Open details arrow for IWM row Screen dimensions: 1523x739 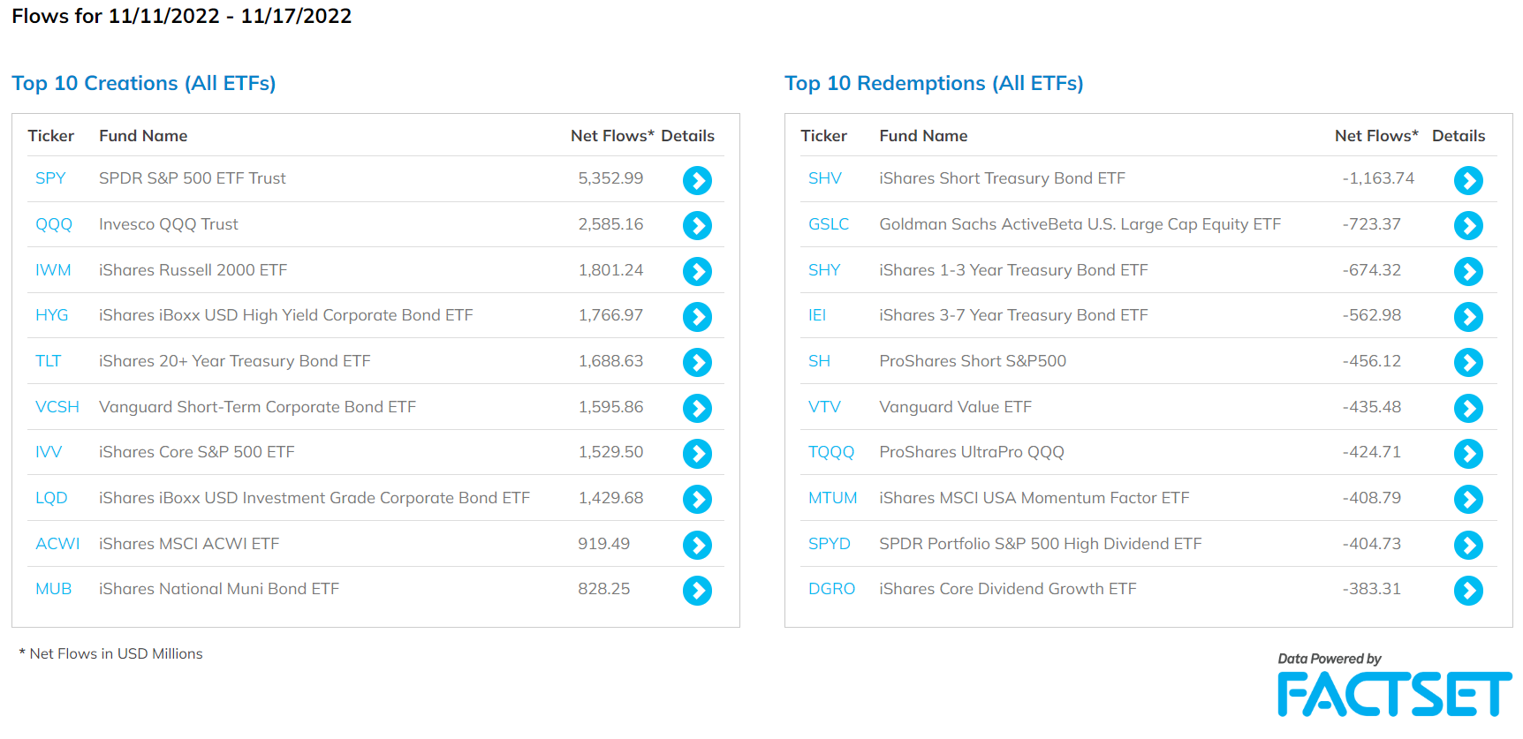(697, 271)
